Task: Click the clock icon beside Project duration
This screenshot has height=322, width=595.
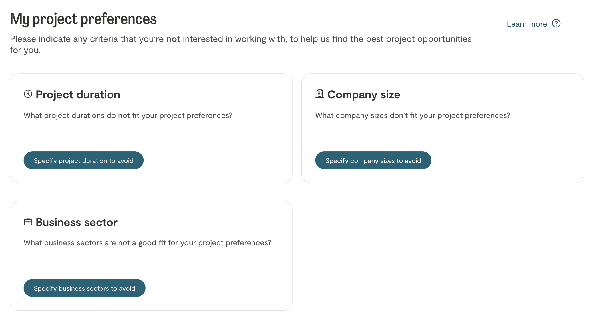Action: tap(28, 94)
